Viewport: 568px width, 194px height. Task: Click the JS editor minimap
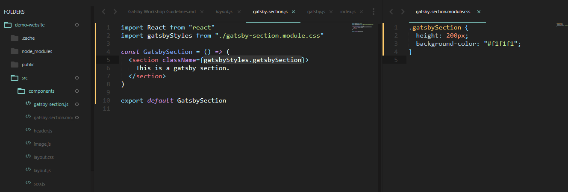(362, 27)
